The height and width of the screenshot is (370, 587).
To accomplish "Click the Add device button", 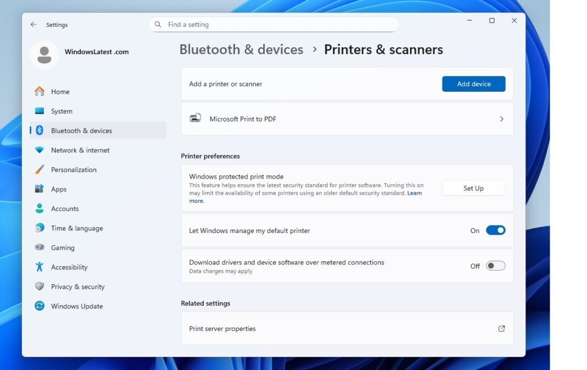I will (x=473, y=84).
